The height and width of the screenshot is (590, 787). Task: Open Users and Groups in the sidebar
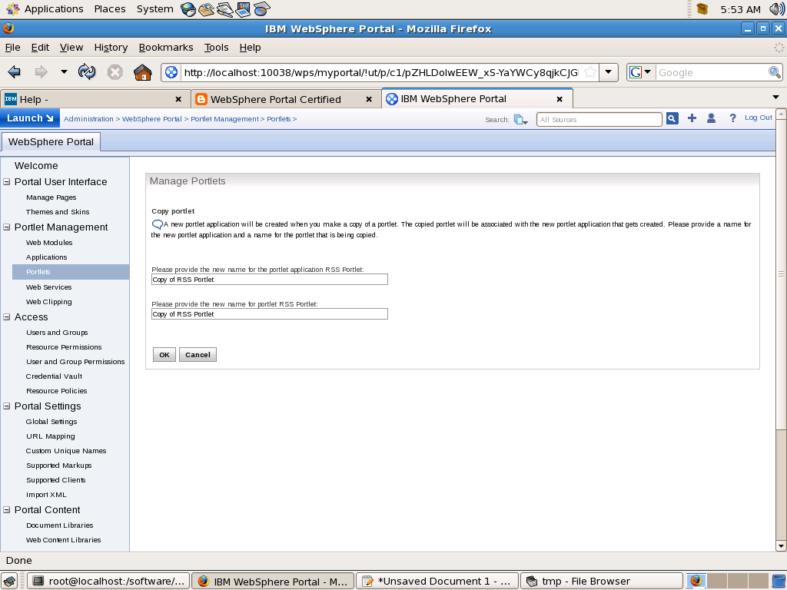click(x=57, y=332)
